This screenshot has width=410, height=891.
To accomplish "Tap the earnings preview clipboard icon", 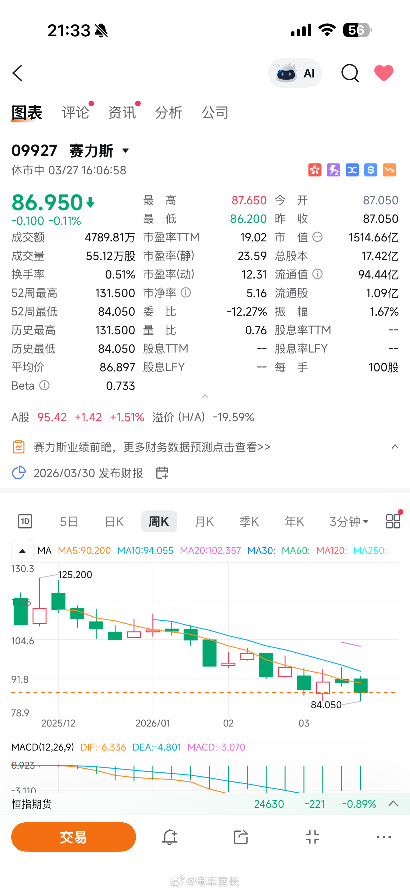I will 19,447.
